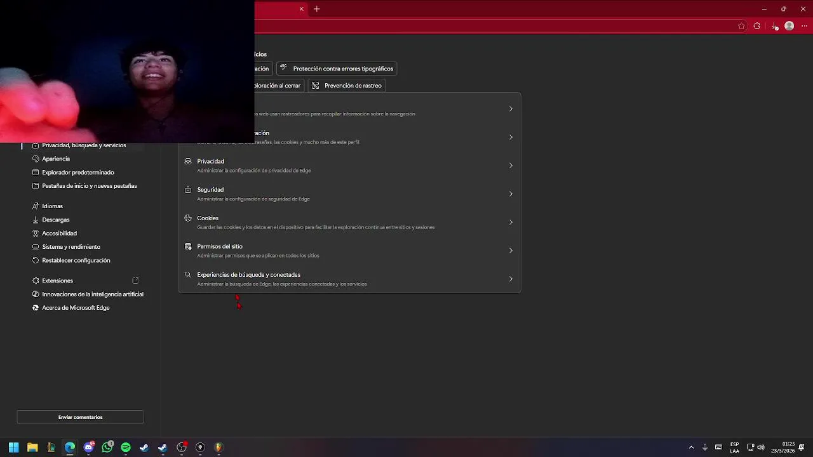The image size is (813, 457).
Task: Expand the tracking prevention row chevron
Action: pyautogui.click(x=511, y=109)
